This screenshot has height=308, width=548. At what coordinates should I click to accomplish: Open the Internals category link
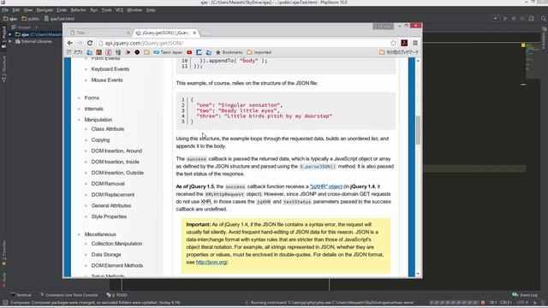[93, 109]
